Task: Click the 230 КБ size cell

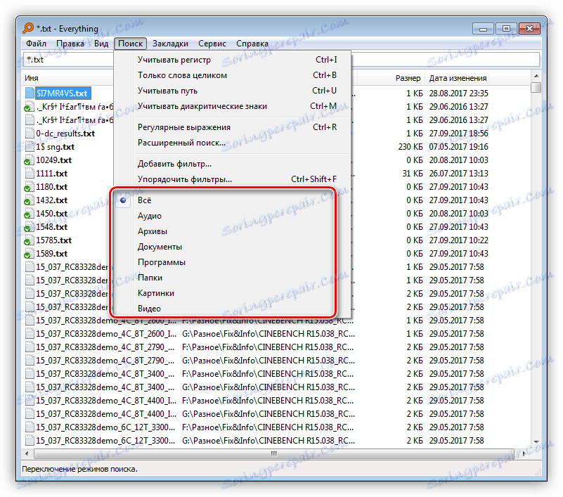Action: click(x=410, y=147)
